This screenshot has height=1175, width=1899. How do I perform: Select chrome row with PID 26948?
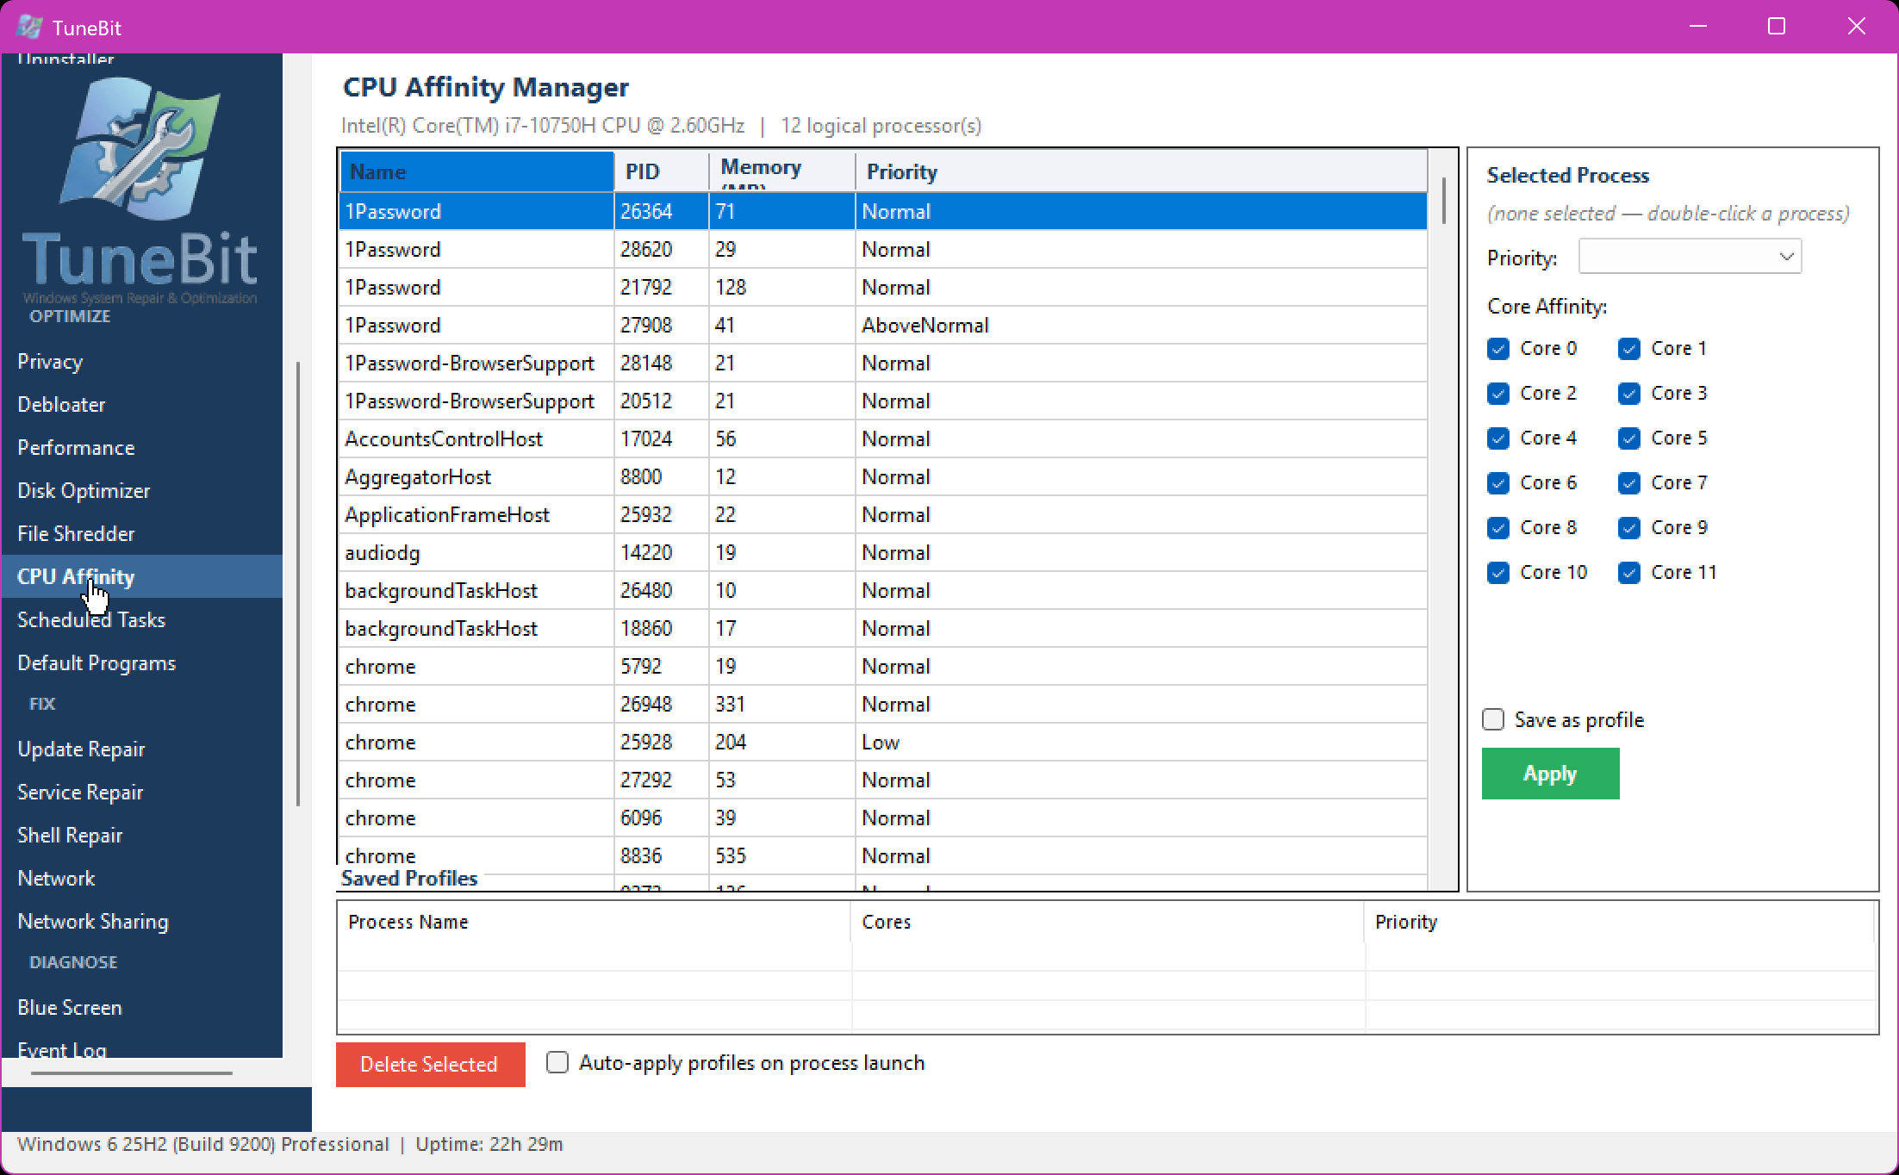883,704
